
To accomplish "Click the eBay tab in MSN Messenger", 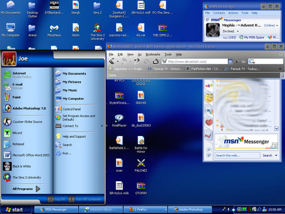I will [x=209, y=86].
